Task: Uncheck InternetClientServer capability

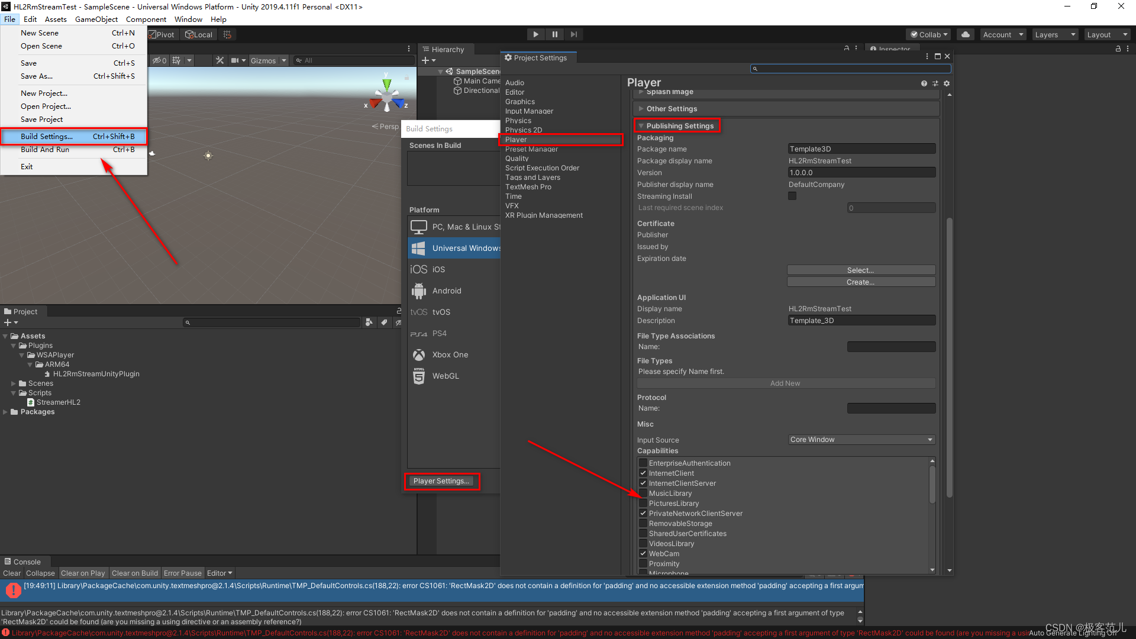Action: pyautogui.click(x=643, y=483)
